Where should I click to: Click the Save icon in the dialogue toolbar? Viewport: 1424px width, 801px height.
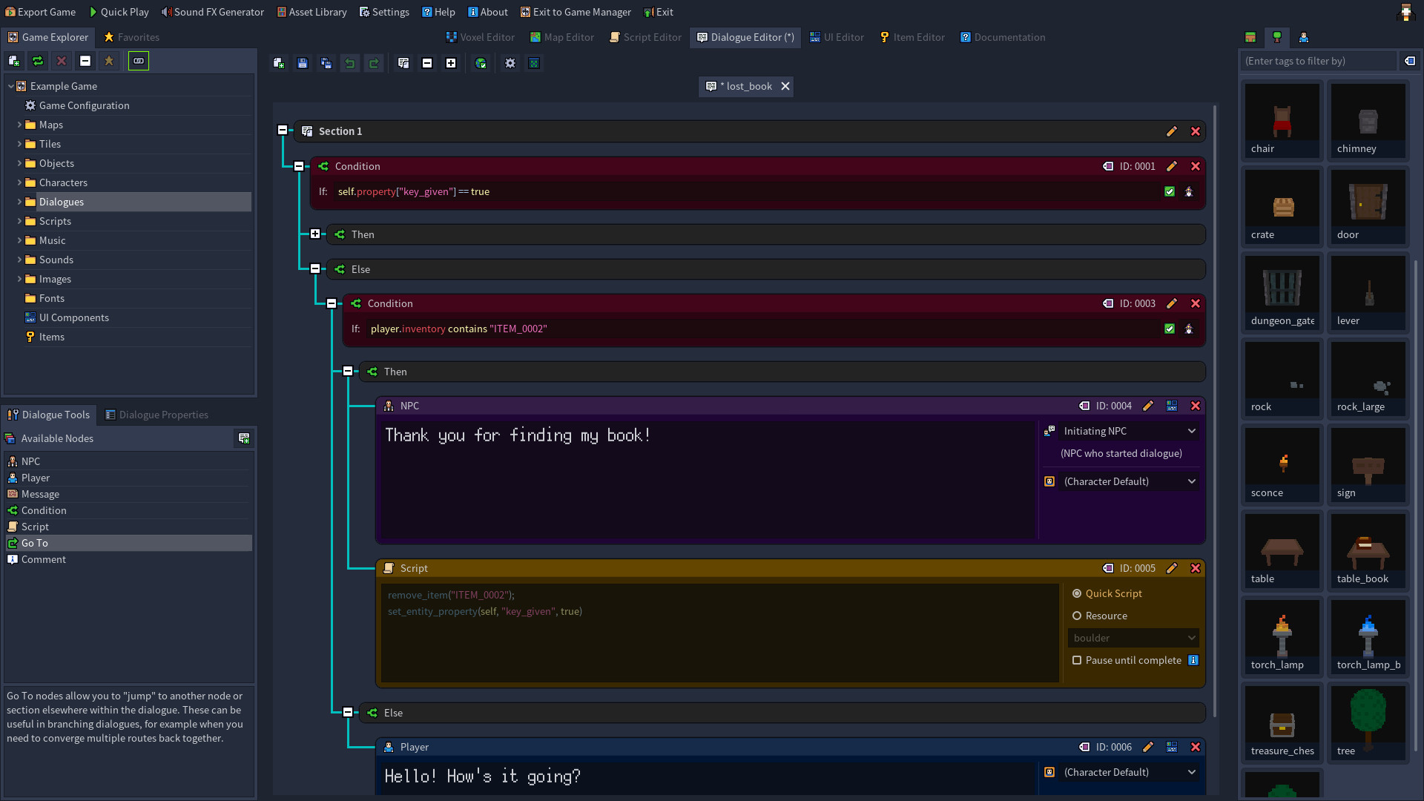(303, 63)
